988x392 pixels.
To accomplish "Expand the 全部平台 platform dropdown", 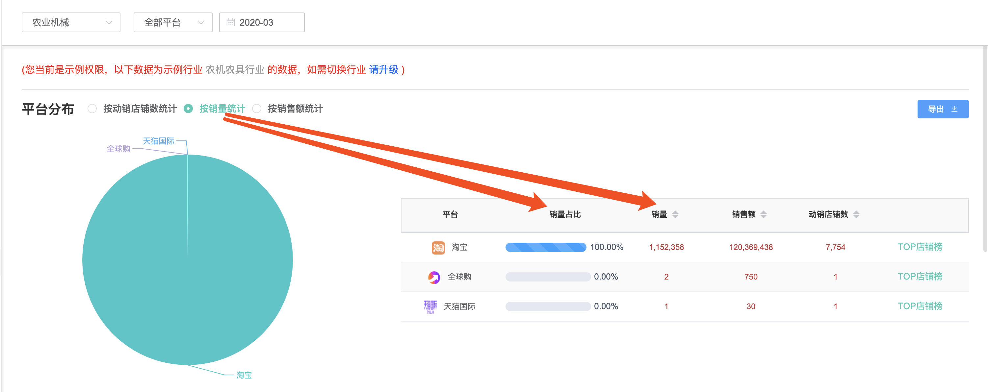I will pos(173,22).
